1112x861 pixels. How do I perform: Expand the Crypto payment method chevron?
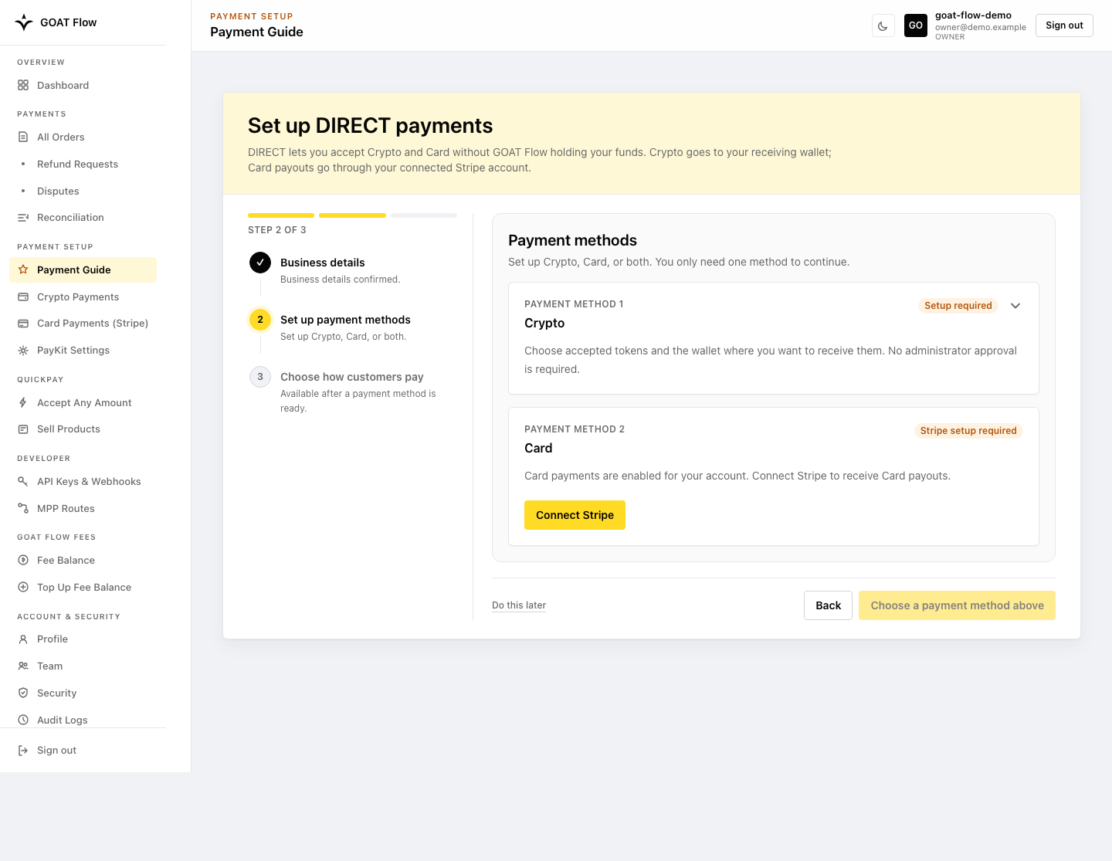(x=1015, y=306)
